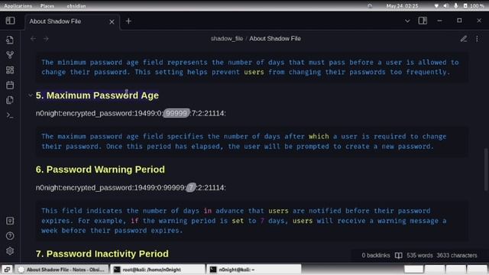The image size is (489, 275).
Task: Navigate forward with right arrow
Action: [46, 39]
